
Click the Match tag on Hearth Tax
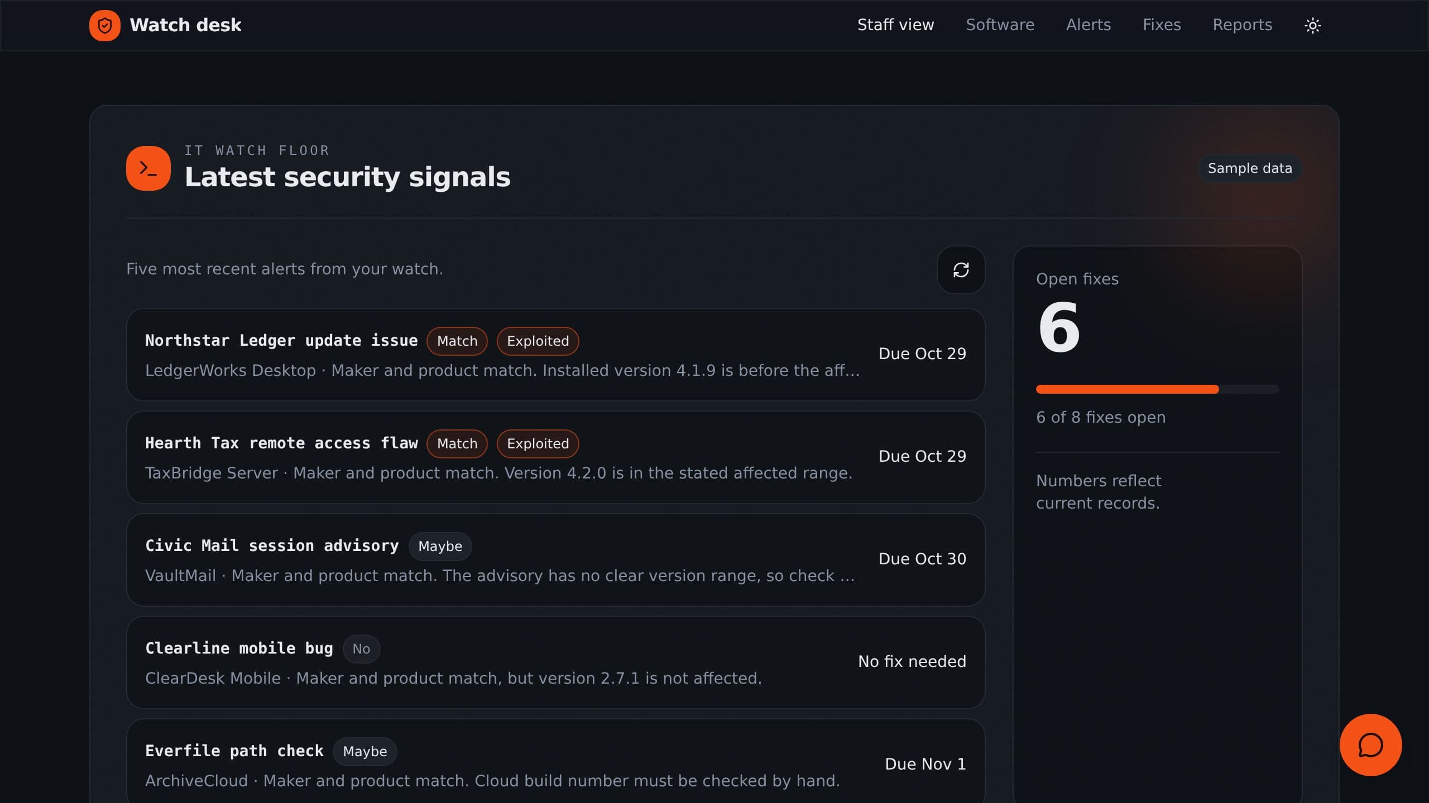tap(457, 444)
